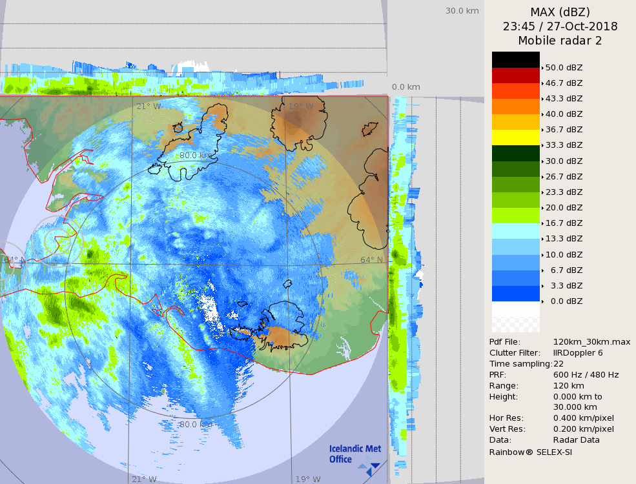Click the black 50.0 dBZ color swatch

[515, 59]
